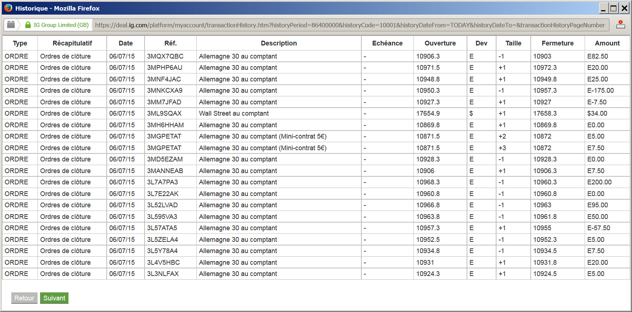
Task: Click the notification icon right of the URL
Action: click(620, 24)
